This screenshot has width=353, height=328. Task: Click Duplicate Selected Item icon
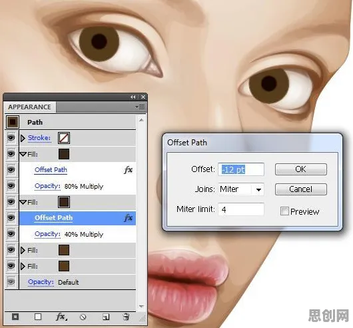[106, 317]
